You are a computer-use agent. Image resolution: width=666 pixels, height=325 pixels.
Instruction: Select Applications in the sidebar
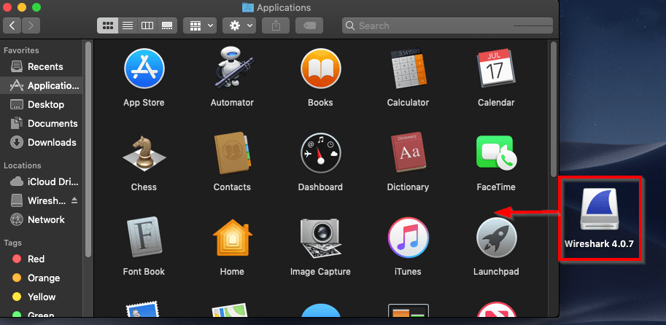(42, 86)
